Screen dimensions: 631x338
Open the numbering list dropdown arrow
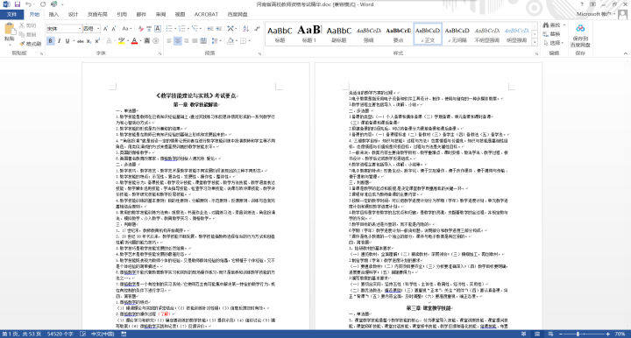click(188, 29)
